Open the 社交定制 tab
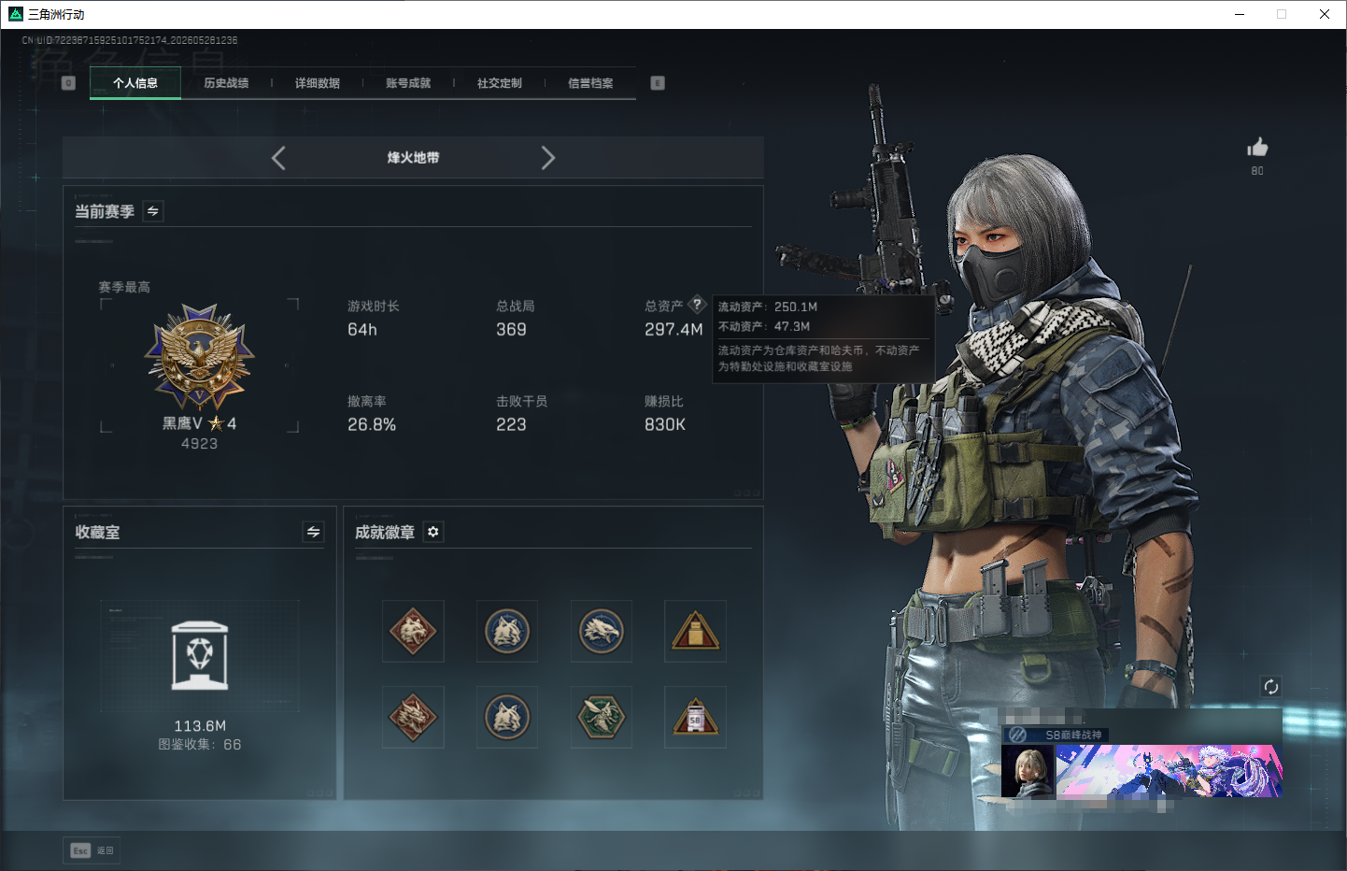This screenshot has width=1347, height=871. pyautogui.click(x=500, y=83)
